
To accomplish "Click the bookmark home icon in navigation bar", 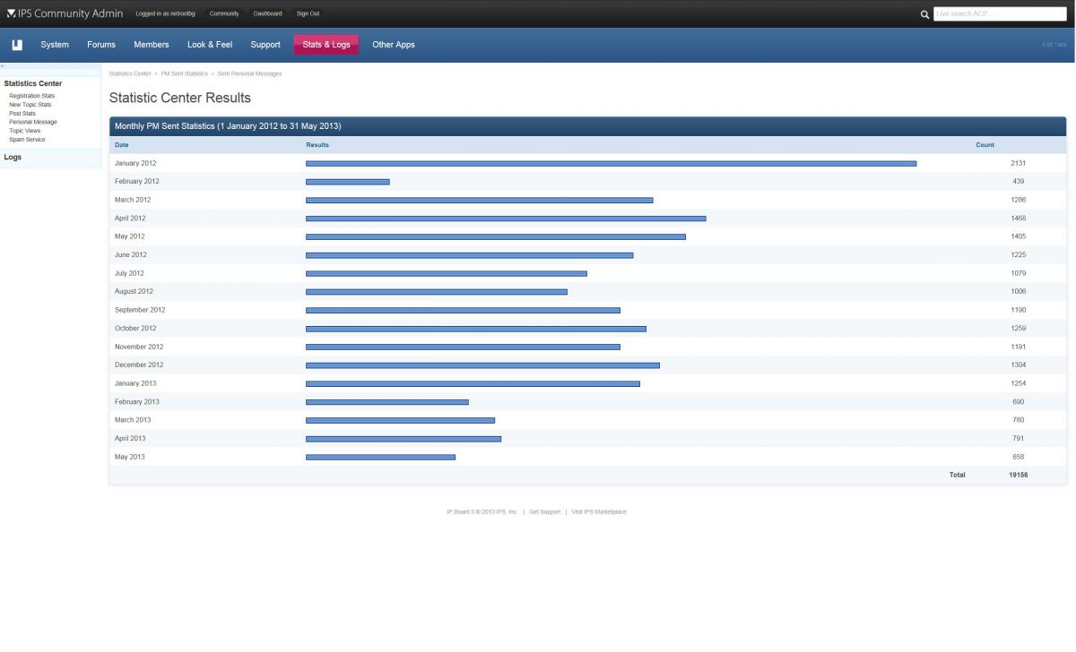I will point(17,45).
